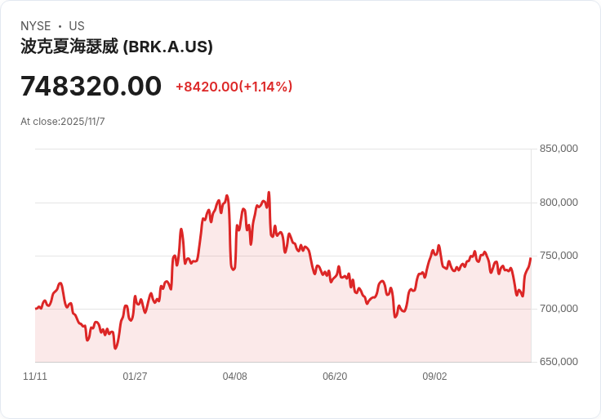Click the 750,000 y-axis label
The height and width of the screenshot is (419, 601).
[x=559, y=256]
